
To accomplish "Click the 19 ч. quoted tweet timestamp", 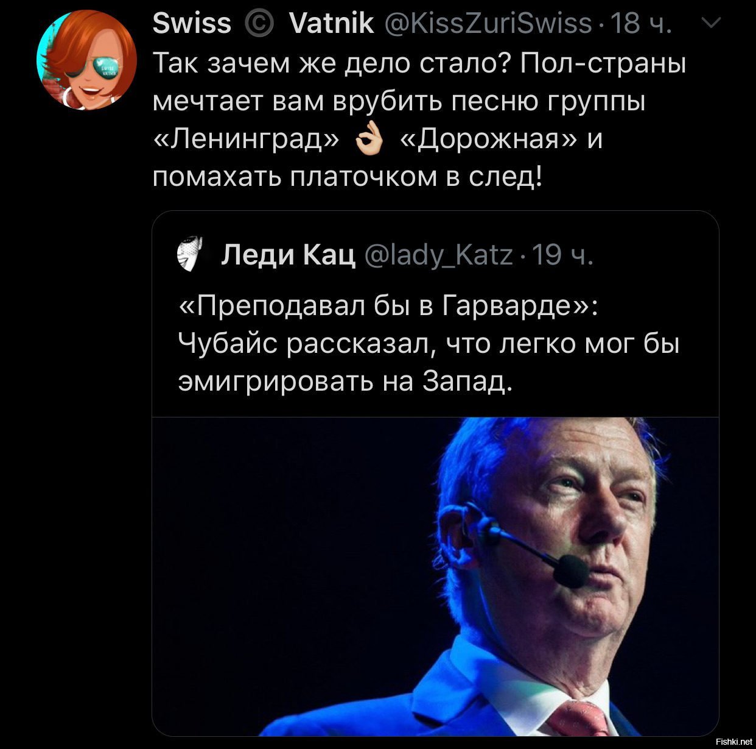I will 561,255.
